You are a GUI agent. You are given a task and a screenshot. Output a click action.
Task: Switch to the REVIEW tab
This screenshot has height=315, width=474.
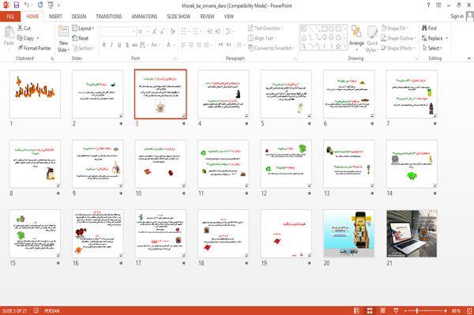coord(207,17)
